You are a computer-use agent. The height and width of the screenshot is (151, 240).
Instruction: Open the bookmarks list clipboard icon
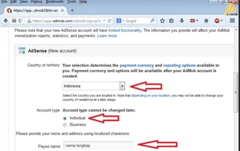(x=171, y=21)
